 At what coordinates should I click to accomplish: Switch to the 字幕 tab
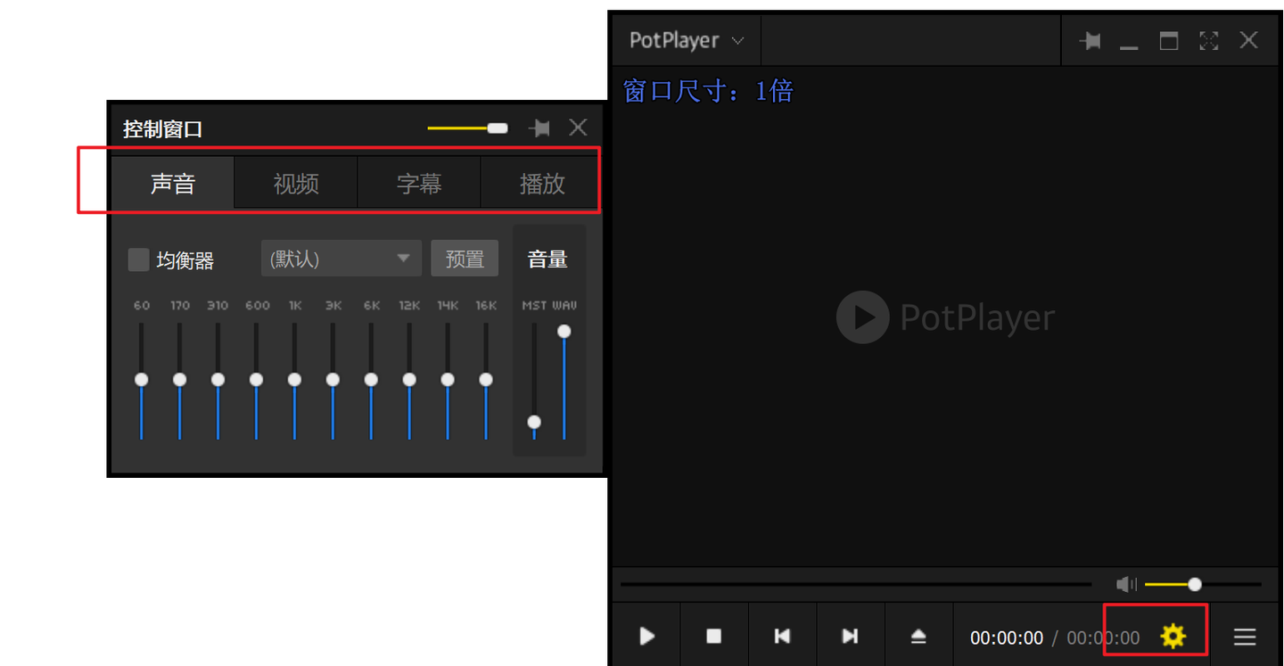(419, 183)
